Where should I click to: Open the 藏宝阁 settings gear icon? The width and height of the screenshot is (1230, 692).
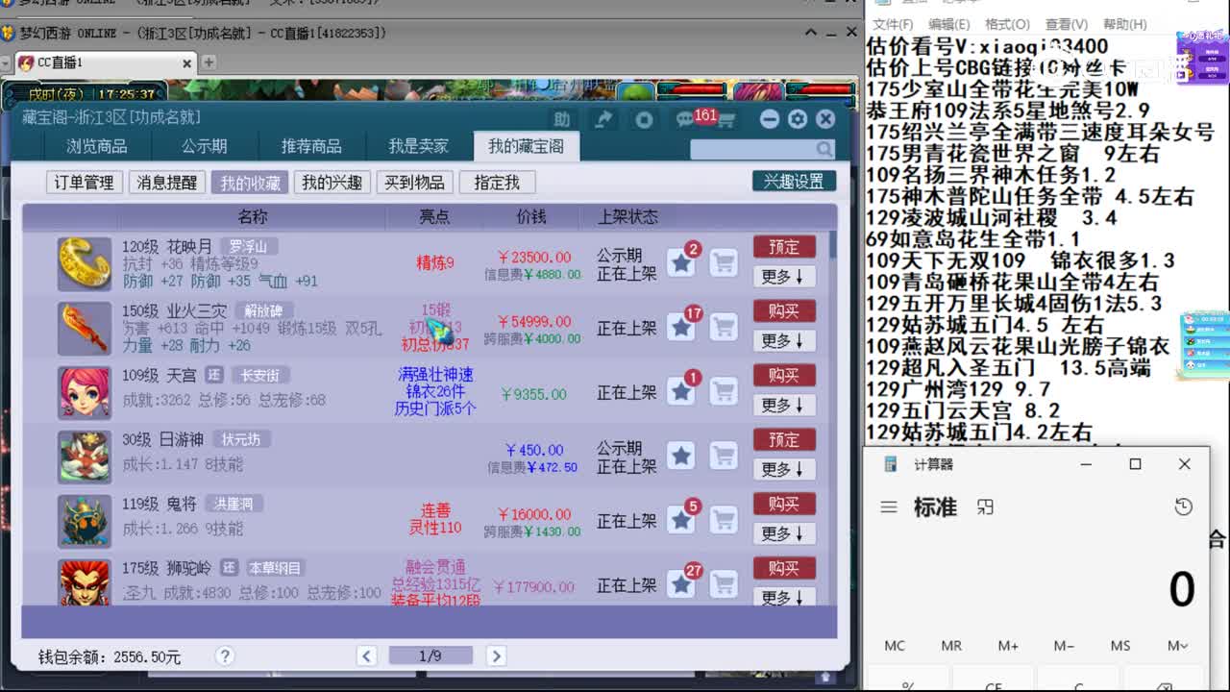coord(798,119)
